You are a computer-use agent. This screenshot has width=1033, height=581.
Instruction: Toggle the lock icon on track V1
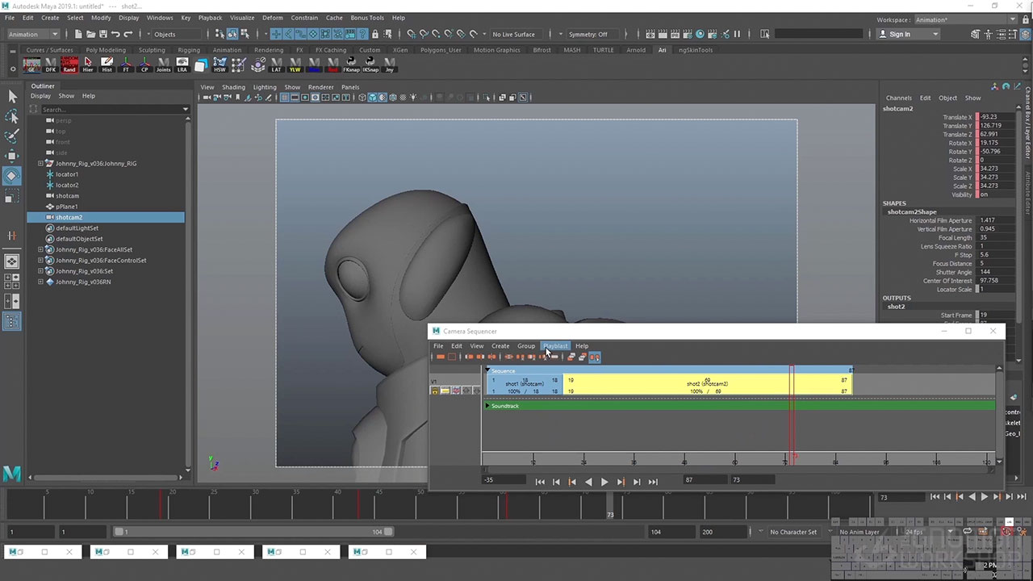pos(435,391)
